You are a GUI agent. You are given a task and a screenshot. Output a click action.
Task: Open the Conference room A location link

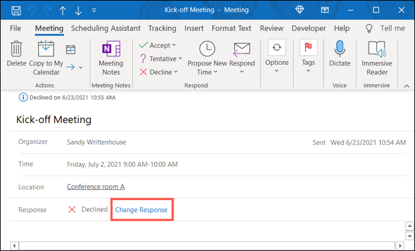point(96,187)
